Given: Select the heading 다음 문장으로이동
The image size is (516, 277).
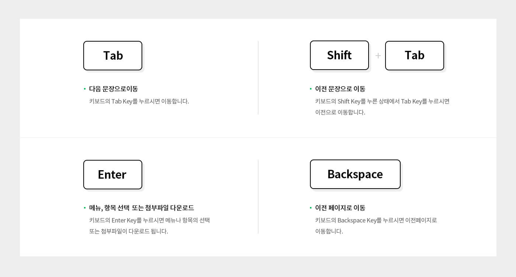Looking at the screenshot, I should [x=114, y=89].
